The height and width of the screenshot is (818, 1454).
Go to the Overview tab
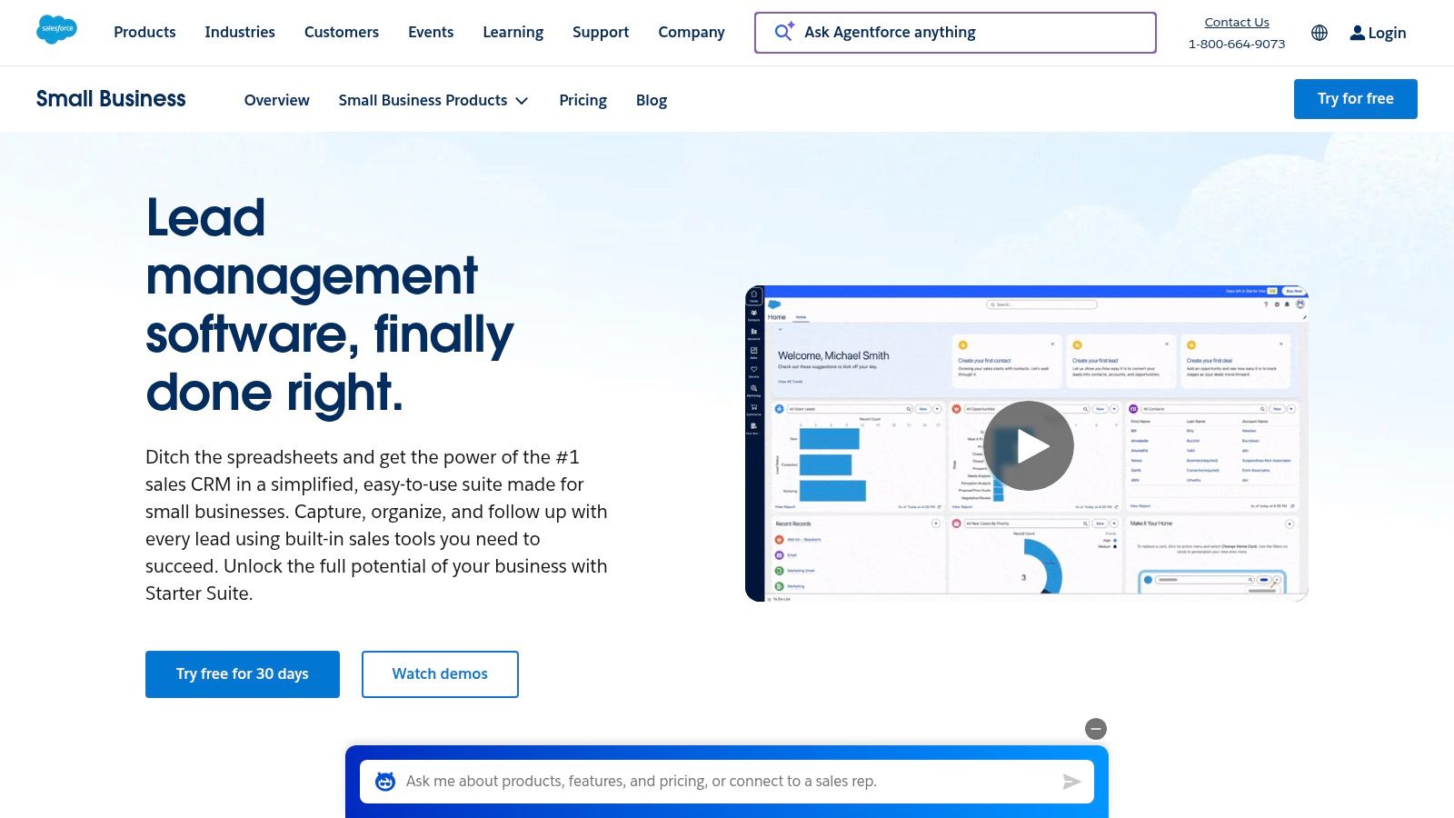276,100
